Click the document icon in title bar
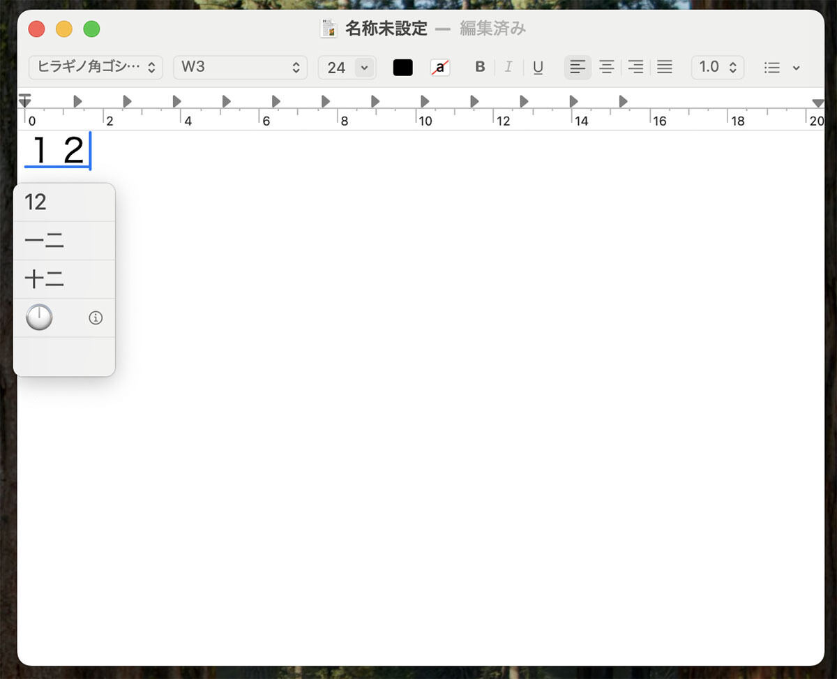Viewport: 837px width, 679px height. [x=328, y=29]
